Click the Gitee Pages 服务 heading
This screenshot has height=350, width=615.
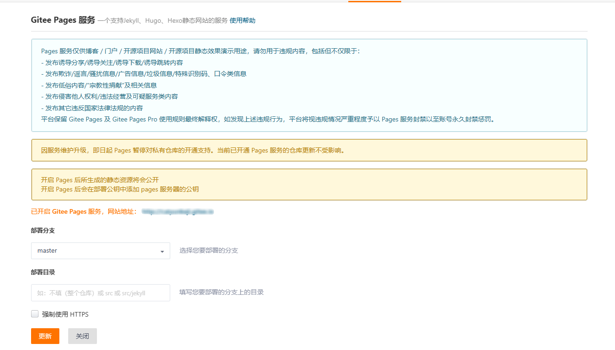click(63, 20)
